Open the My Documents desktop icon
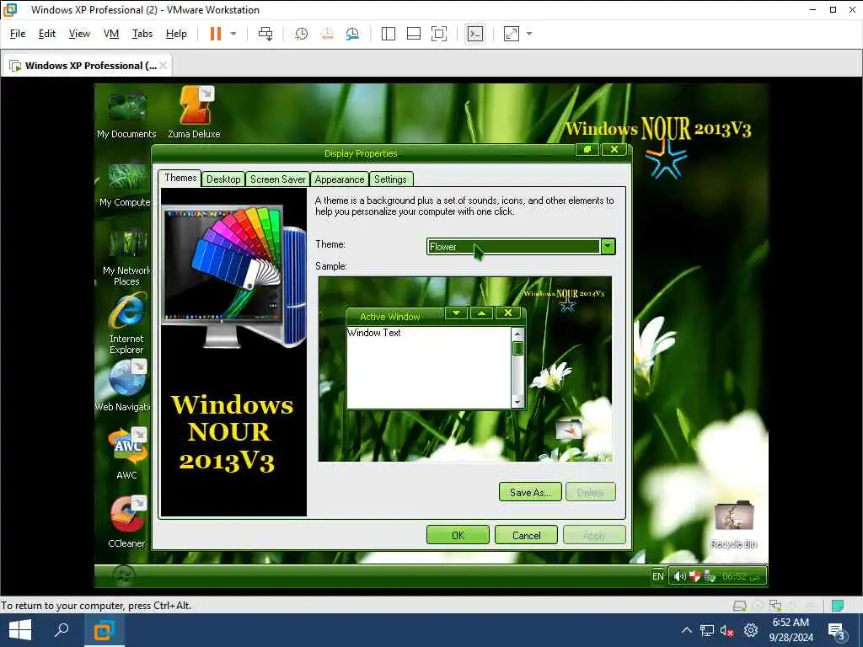This screenshot has width=863, height=647. (x=127, y=115)
